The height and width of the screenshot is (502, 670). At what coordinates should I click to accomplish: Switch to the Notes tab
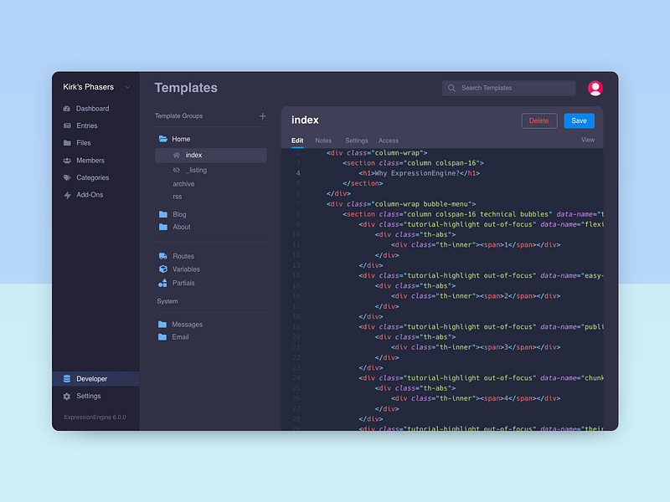[x=323, y=141]
